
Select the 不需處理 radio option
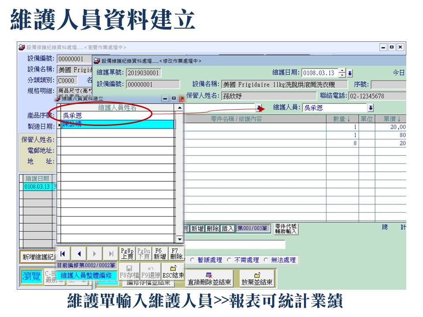(x=229, y=260)
